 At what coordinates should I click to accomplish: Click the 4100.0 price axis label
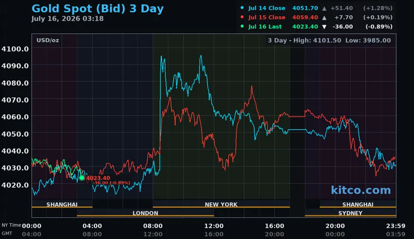coord(15,49)
